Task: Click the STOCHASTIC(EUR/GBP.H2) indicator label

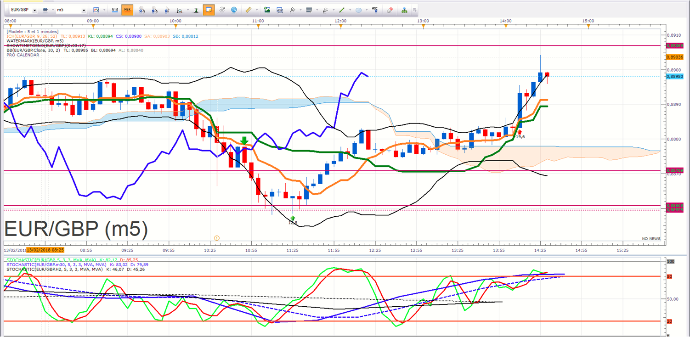Action: coord(54,270)
